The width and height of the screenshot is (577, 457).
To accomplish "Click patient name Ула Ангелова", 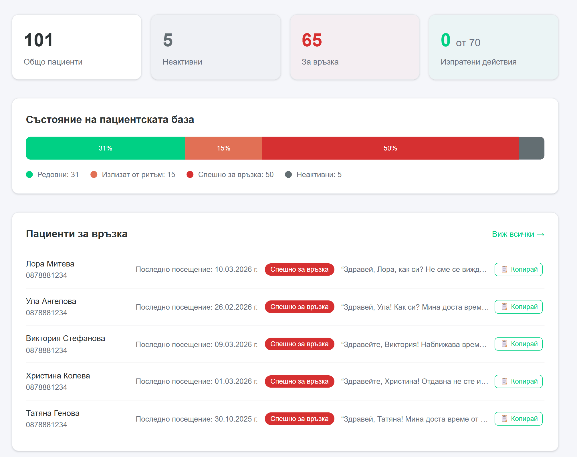I will click(51, 301).
